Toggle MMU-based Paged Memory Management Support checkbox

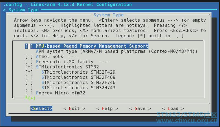click(x=29, y=46)
